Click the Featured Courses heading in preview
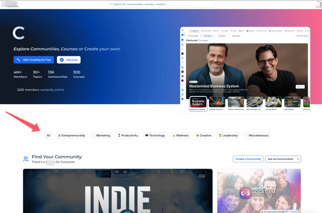 pyautogui.click(x=197, y=40)
